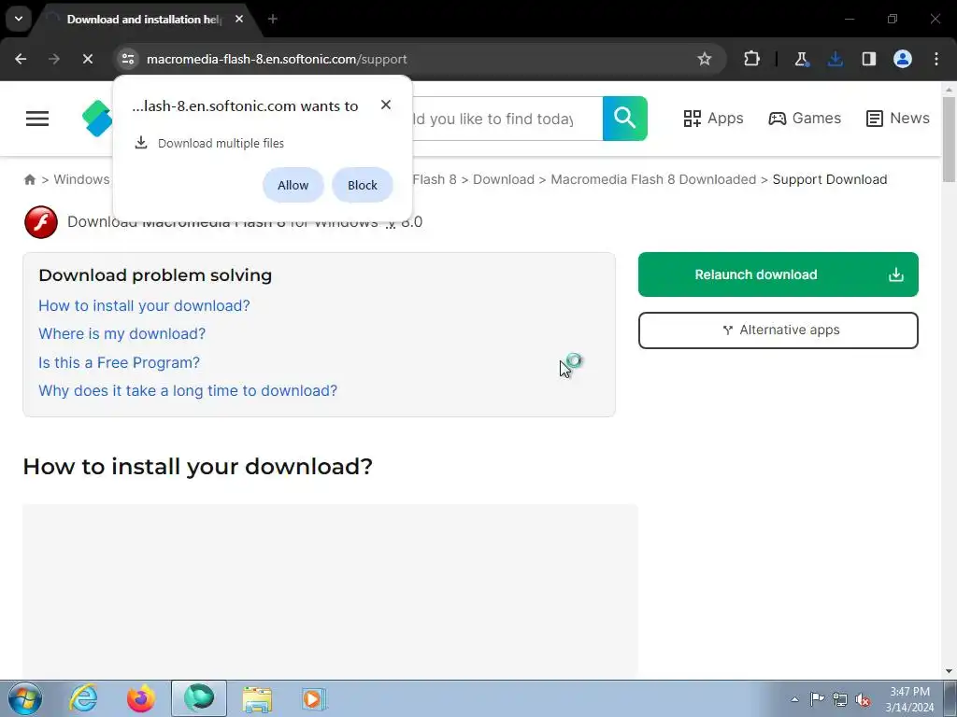Open a new browser tab
The width and height of the screenshot is (957, 717).
(273, 19)
